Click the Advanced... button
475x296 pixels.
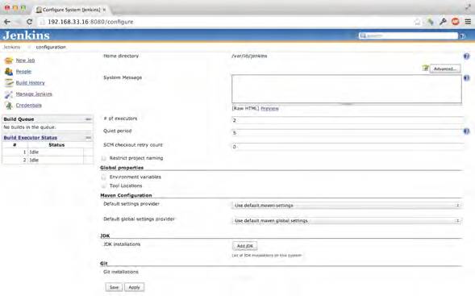click(x=445, y=69)
